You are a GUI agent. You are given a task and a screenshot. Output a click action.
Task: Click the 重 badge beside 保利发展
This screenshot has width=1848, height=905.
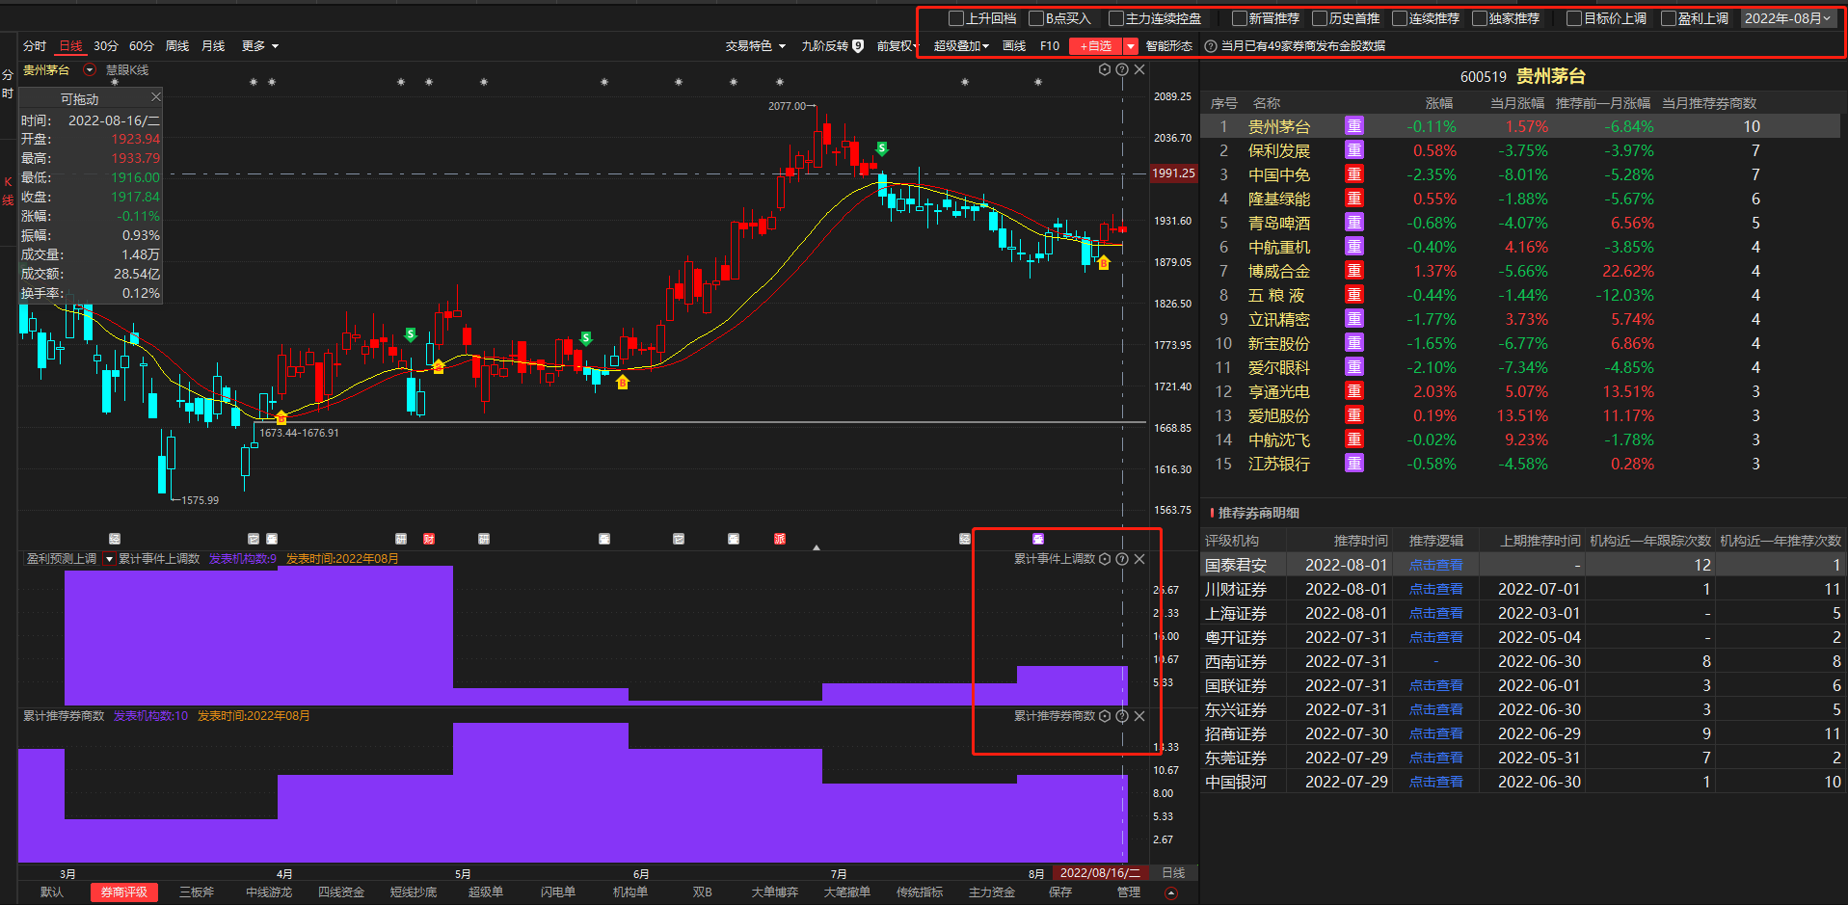coord(1354,150)
